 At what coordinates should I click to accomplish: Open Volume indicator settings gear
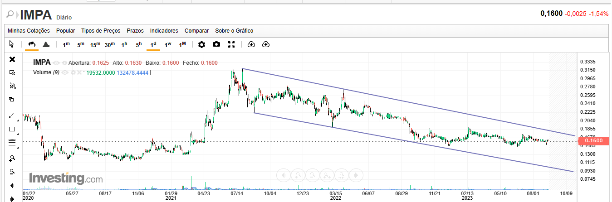[73, 72]
